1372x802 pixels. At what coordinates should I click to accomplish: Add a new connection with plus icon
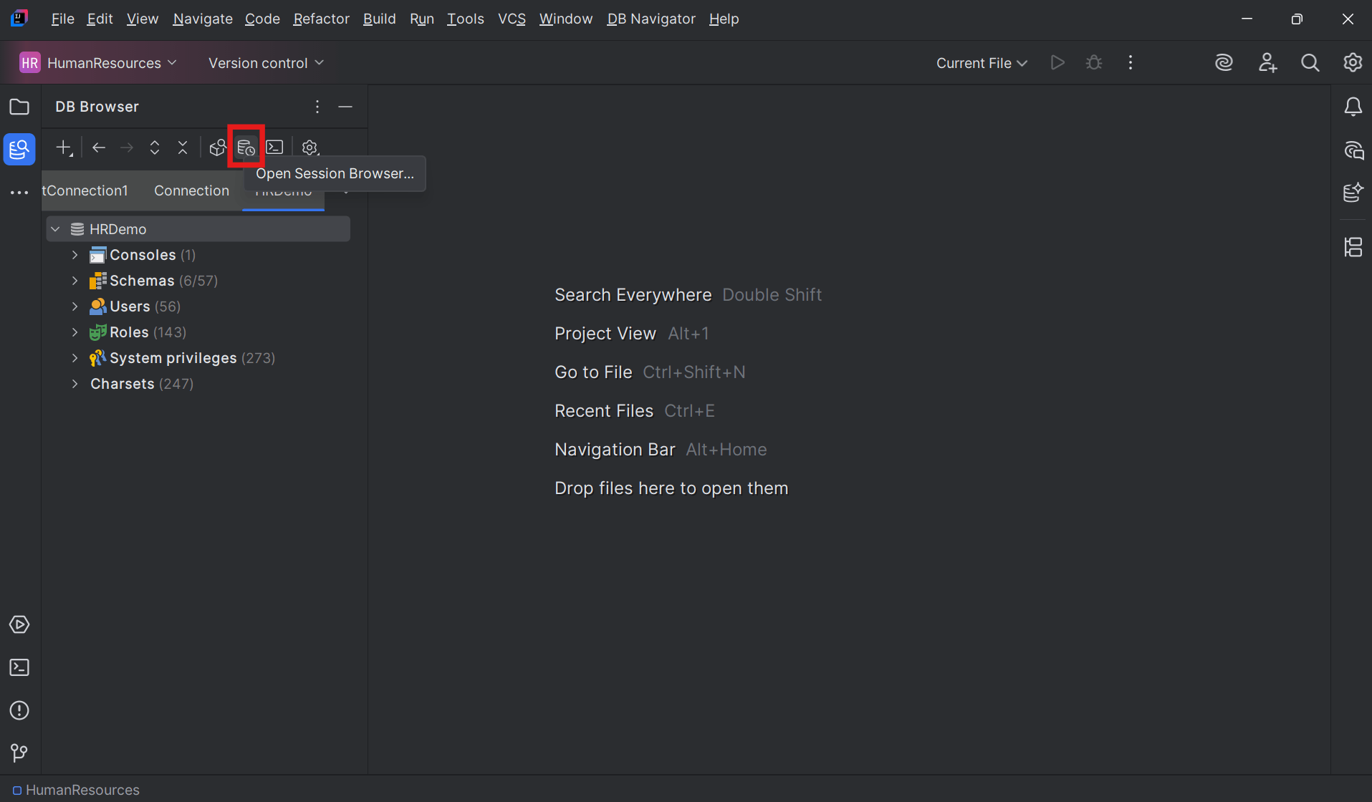[x=64, y=148]
